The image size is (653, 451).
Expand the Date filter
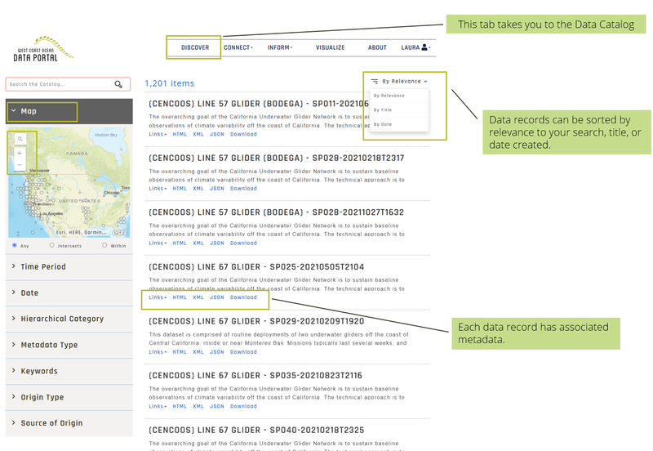point(69,293)
